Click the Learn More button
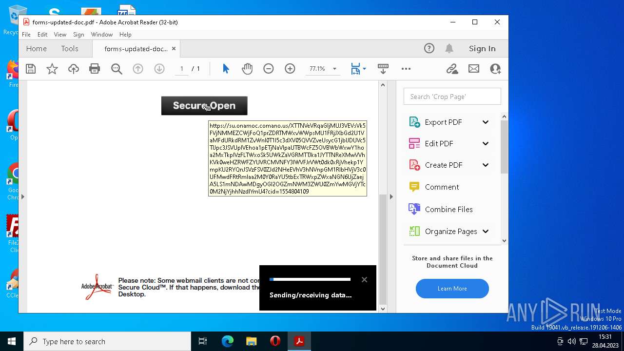 coord(452,289)
